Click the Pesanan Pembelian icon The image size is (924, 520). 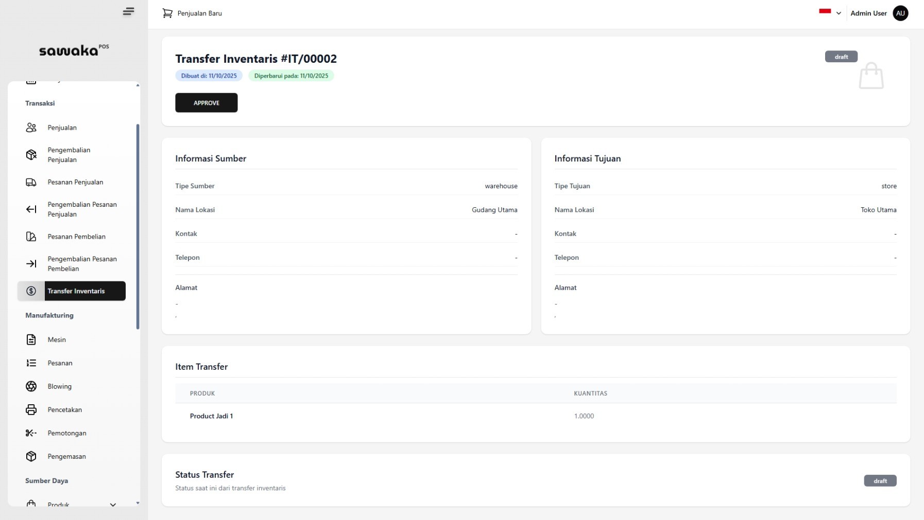31,237
